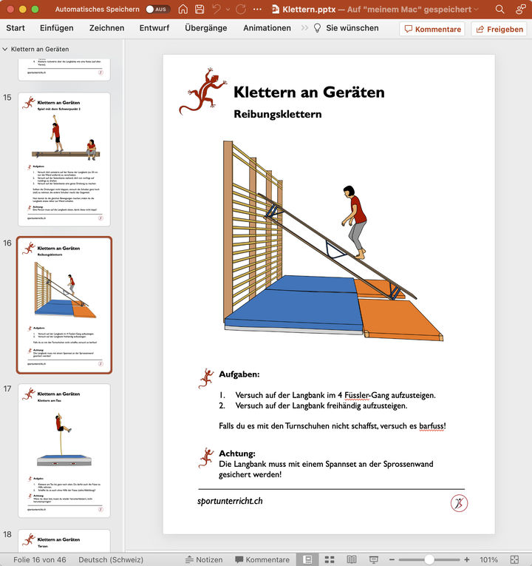Click the gecko bullet beside Aufgaben
Image resolution: width=532 pixels, height=566 pixels.
[x=206, y=378]
